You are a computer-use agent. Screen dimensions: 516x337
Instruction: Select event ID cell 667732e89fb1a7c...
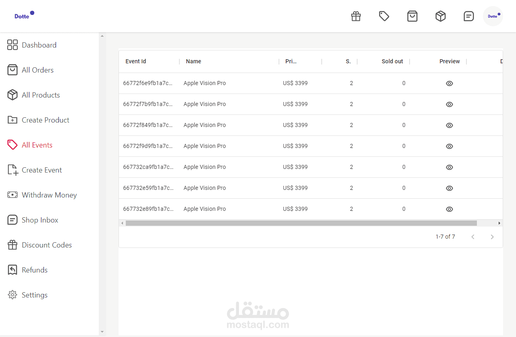148,209
